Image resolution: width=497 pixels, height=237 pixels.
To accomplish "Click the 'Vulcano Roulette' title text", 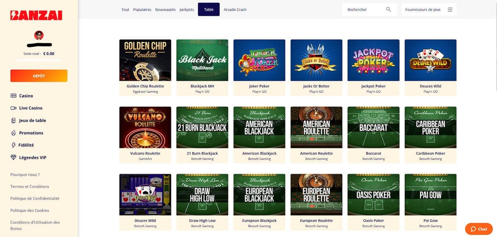I will pyautogui.click(x=145, y=153).
